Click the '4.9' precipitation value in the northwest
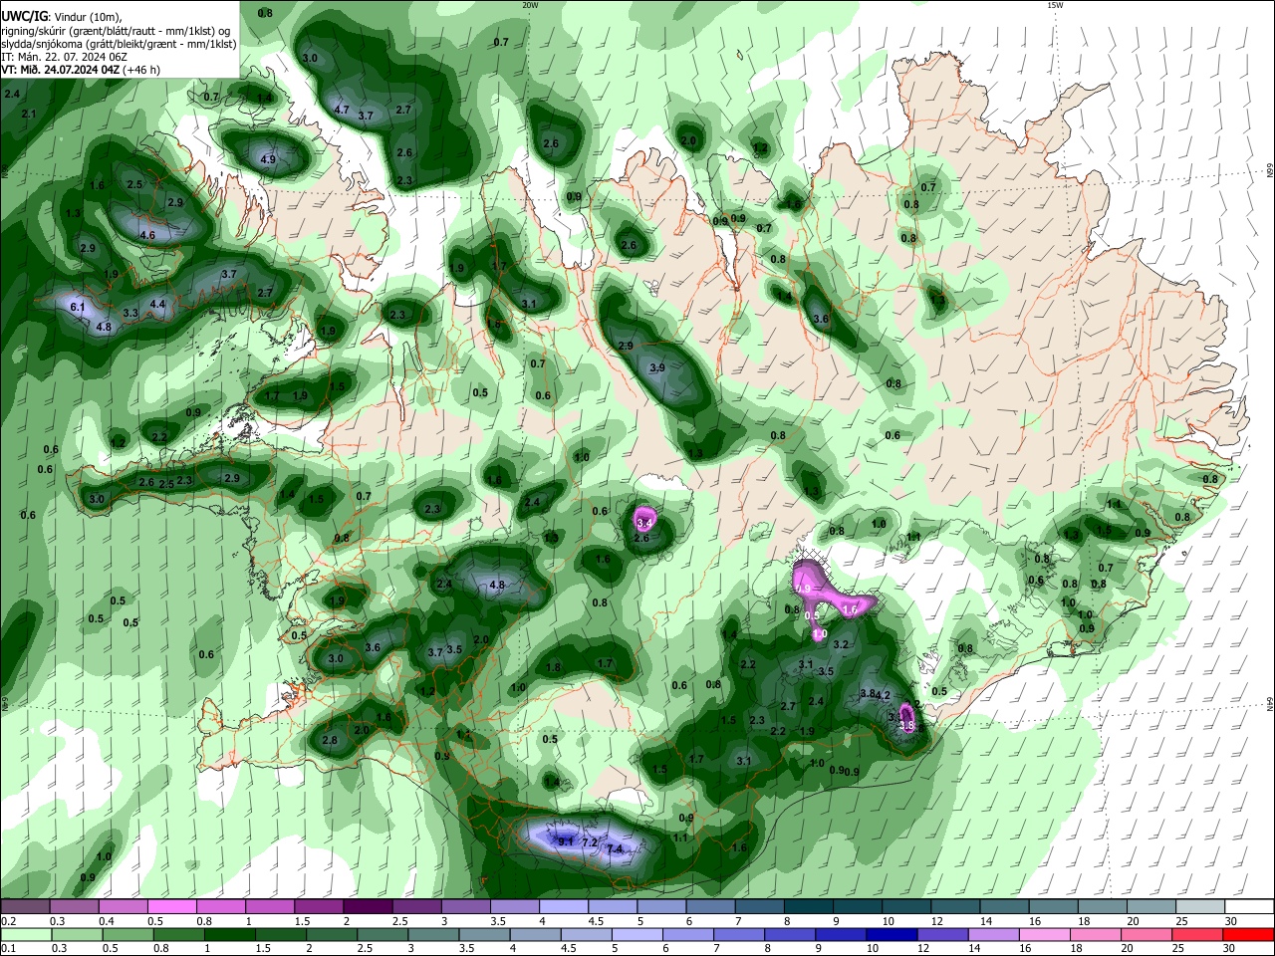 point(268,159)
